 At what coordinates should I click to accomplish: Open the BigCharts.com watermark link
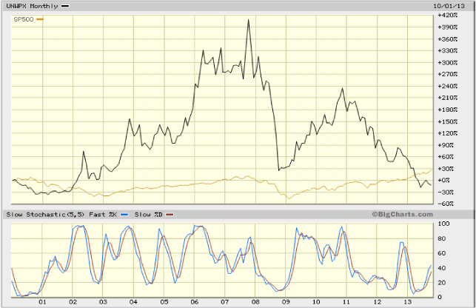pos(403,215)
